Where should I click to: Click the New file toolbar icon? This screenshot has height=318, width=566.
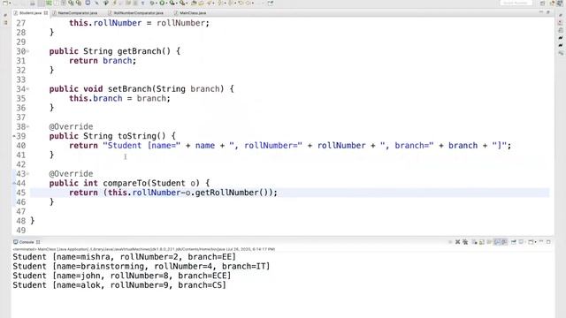(4, 3)
